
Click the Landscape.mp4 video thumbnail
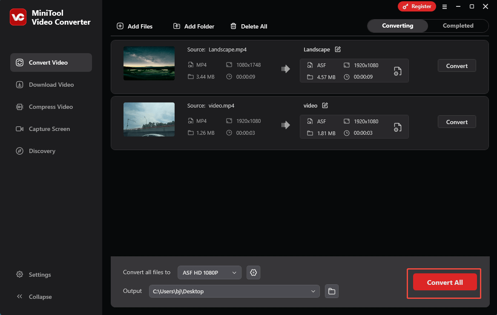point(149,63)
